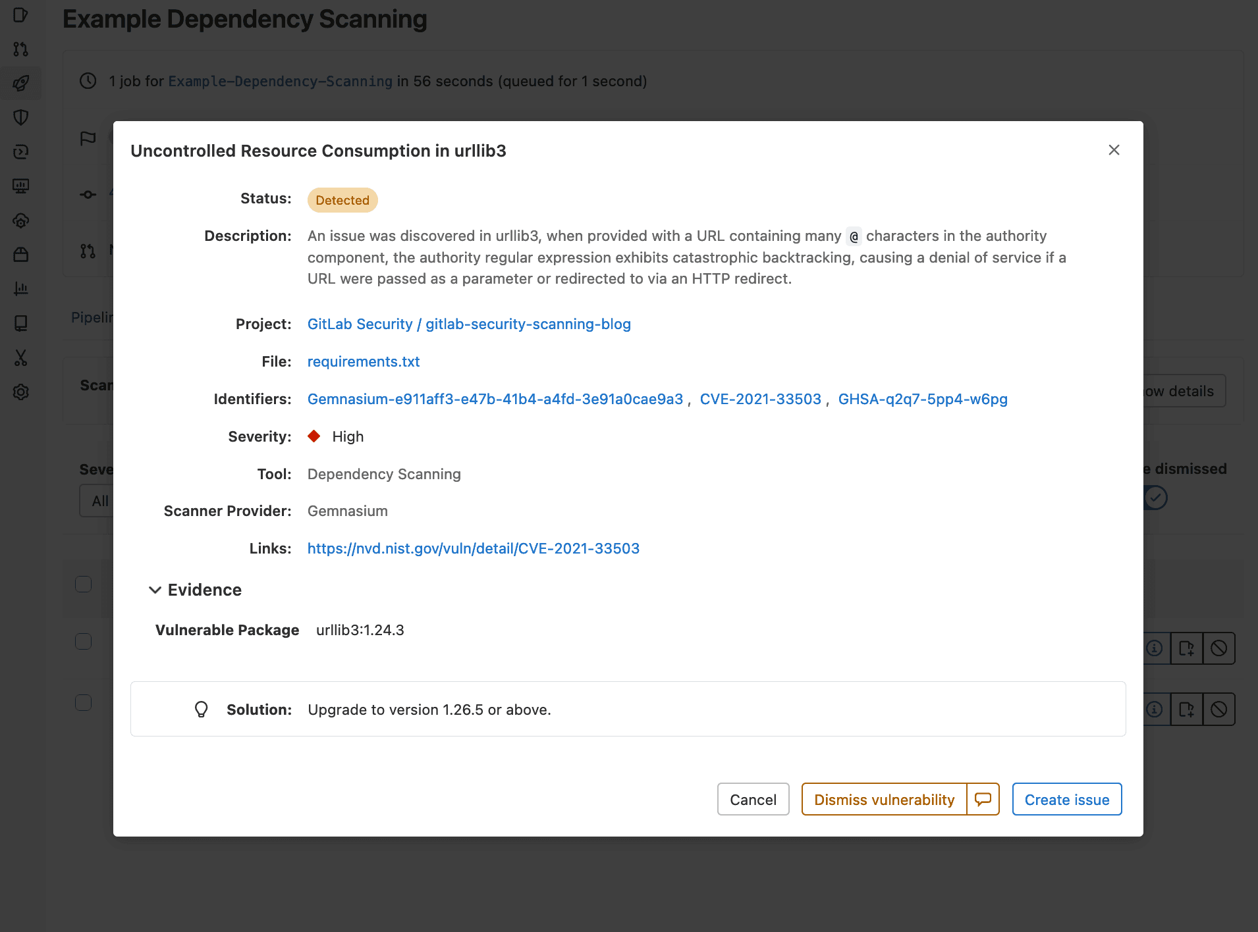Collapse the Evidence section

(155, 590)
